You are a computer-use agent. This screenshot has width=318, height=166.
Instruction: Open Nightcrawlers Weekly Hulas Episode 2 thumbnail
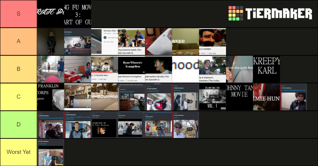pyautogui.click(x=159, y=69)
